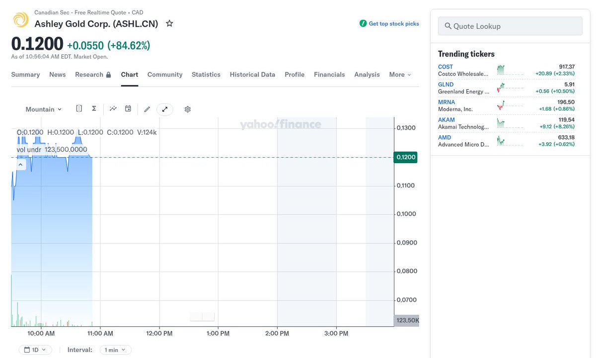This screenshot has height=358, width=596.
Task: Click the AMD price 633.18
Action: pyautogui.click(x=566, y=138)
